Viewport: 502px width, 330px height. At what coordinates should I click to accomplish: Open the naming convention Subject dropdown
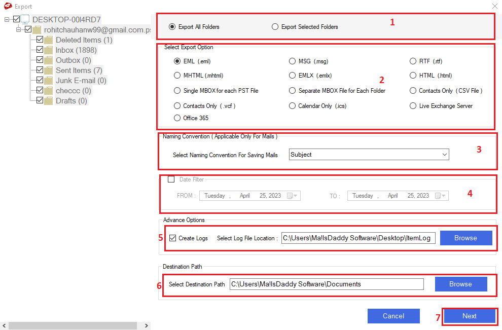pyautogui.click(x=369, y=155)
